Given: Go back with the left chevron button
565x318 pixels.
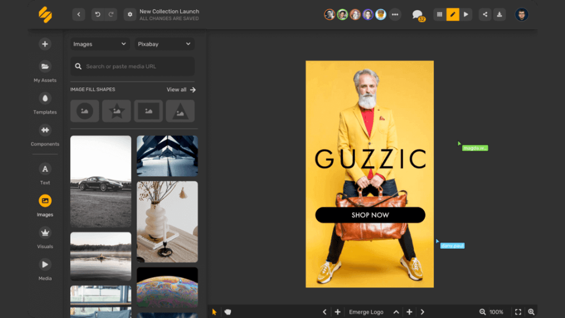Looking at the screenshot, I should (x=78, y=14).
